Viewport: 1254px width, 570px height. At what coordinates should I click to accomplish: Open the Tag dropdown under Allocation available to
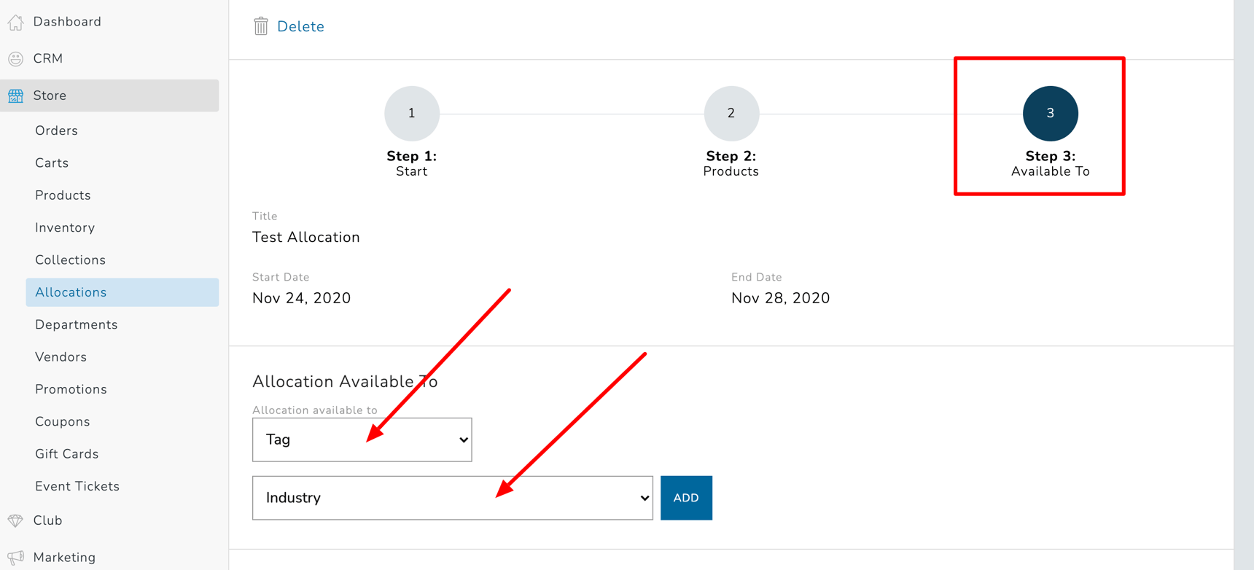pyautogui.click(x=362, y=440)
